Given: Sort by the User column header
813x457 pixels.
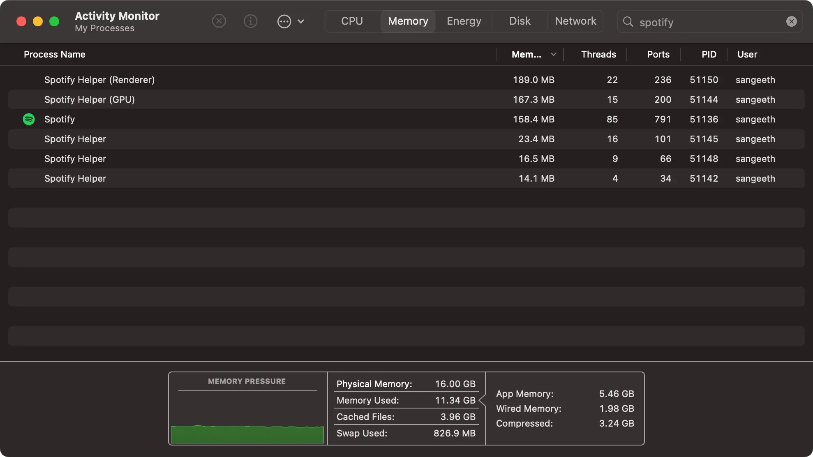Looking at the screenshot, I should [x=747, y=54].
